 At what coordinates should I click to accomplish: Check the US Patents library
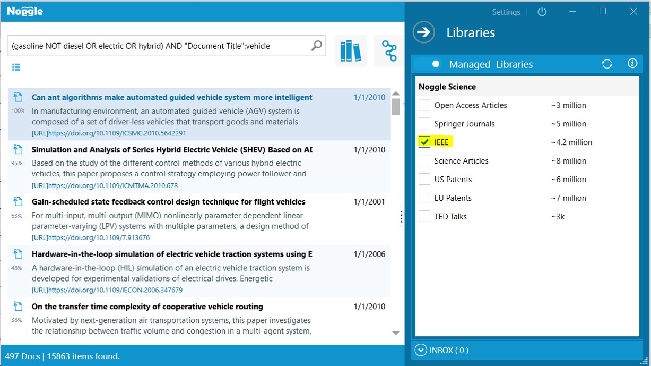click(424, 180)
